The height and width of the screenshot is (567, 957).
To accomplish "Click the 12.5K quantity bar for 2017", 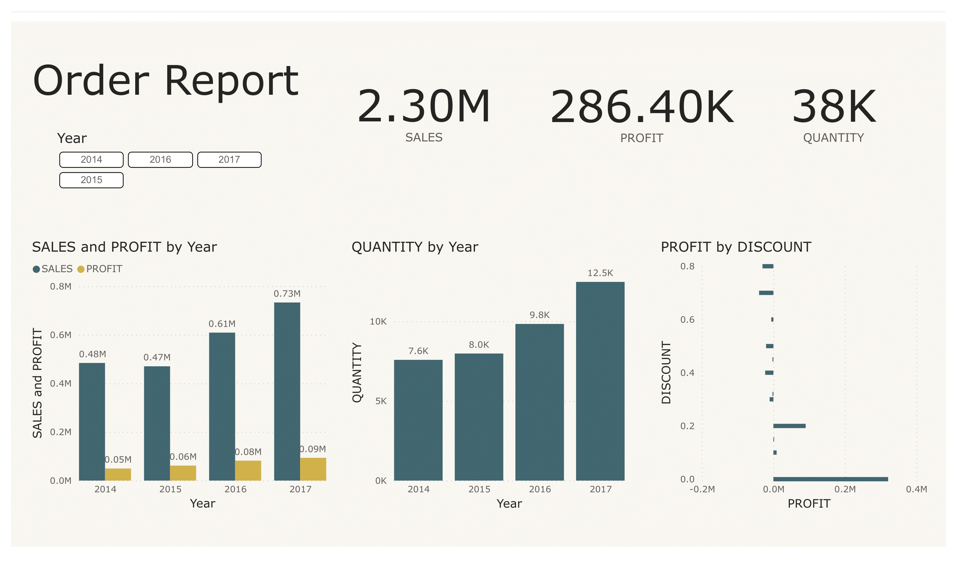I will (x=600, y=381).
